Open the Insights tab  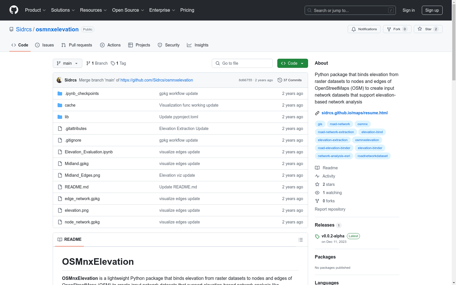coord(198,45)
